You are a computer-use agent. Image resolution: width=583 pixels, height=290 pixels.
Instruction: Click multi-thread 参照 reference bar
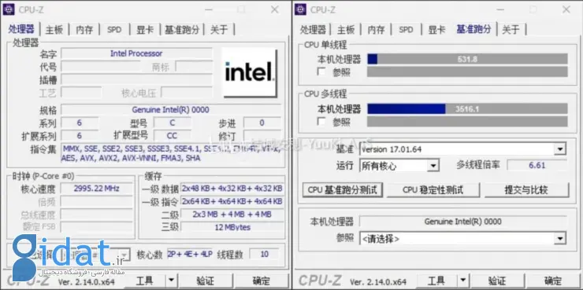coord(467,121)
